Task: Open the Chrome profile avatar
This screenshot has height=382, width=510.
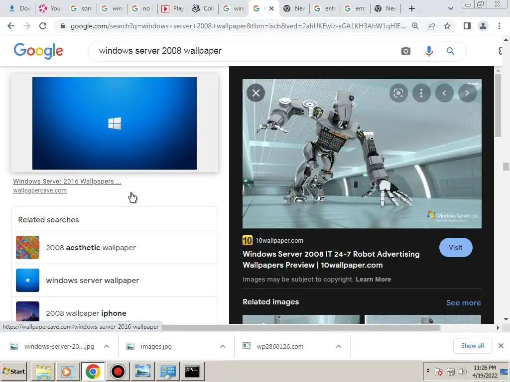Action: 483,26
